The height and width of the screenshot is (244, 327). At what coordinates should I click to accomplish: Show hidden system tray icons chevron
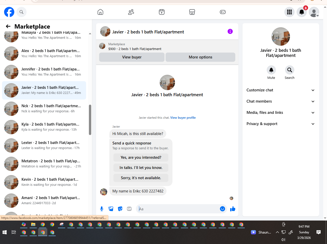pyautogui.click(x=277, y=232)
